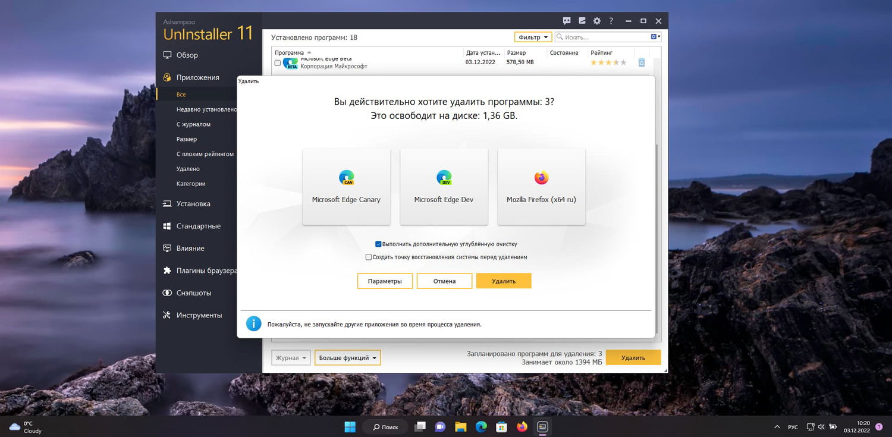Select Все in the applications submenu
This screenshot has height=437, width=892.
(x=181, y=95)
